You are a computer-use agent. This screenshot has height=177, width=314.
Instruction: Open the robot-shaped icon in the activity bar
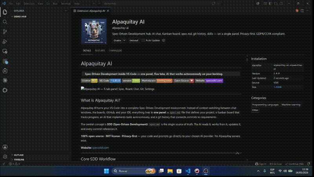[5, 71]
